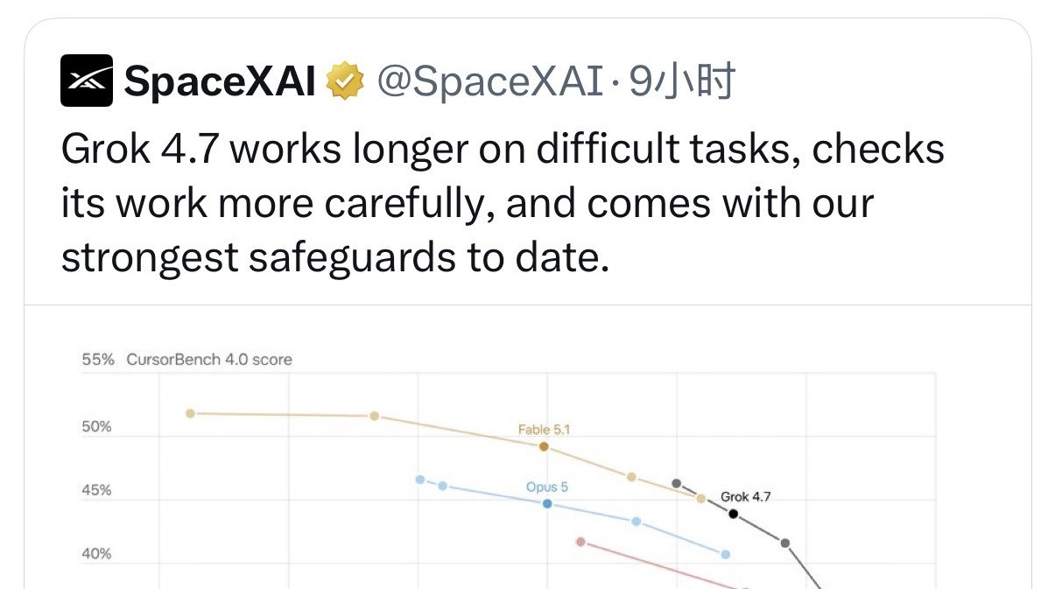
Task: Click the first red series data point
Action: 580,542
